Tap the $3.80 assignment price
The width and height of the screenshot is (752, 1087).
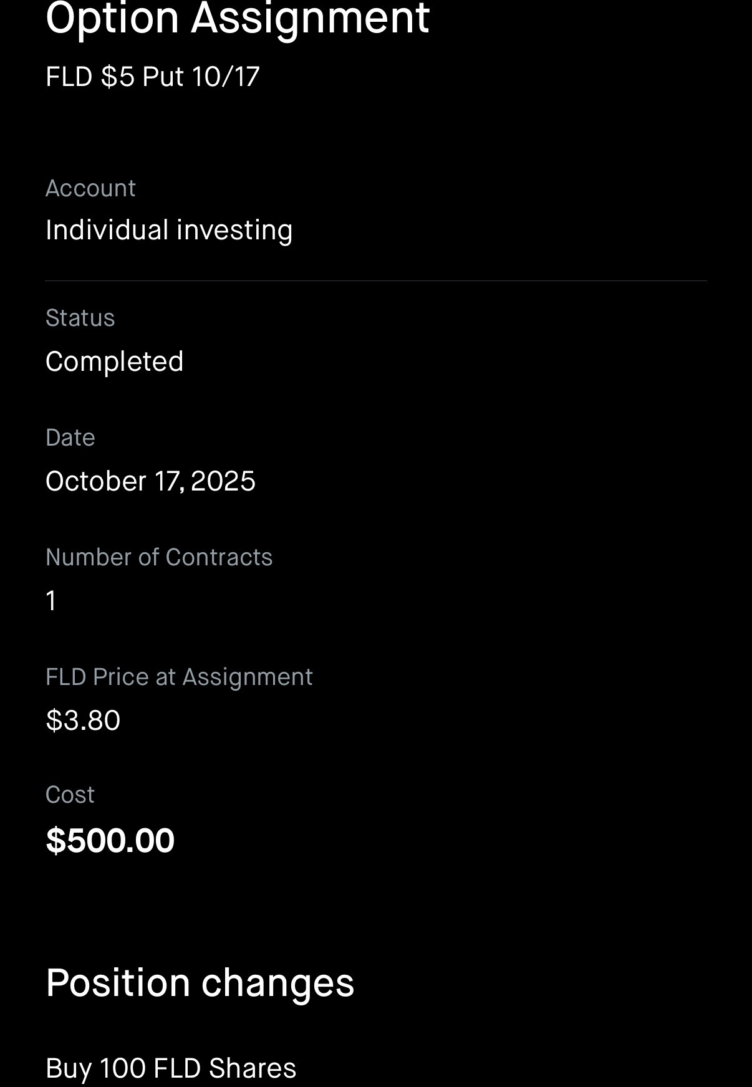[x=83, y=721]
